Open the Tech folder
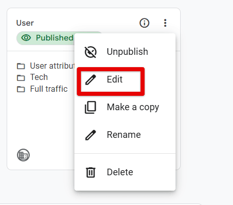 32,77
